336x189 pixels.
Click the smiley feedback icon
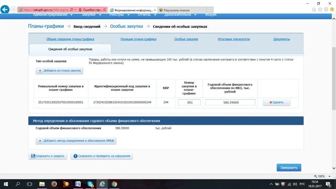point(332,10)
